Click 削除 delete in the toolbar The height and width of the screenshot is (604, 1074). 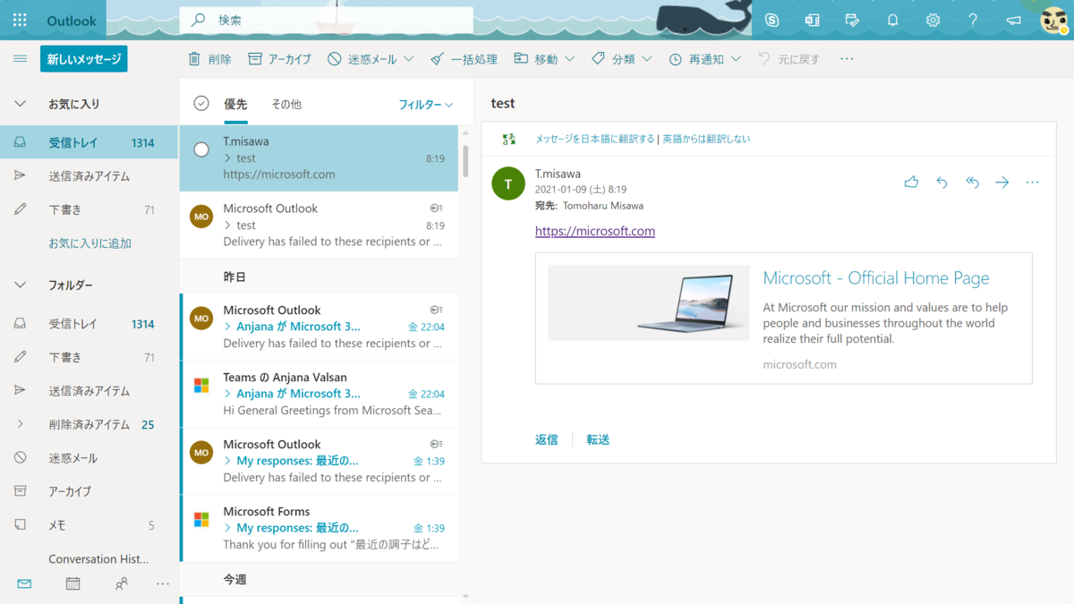tap(209, 59)
